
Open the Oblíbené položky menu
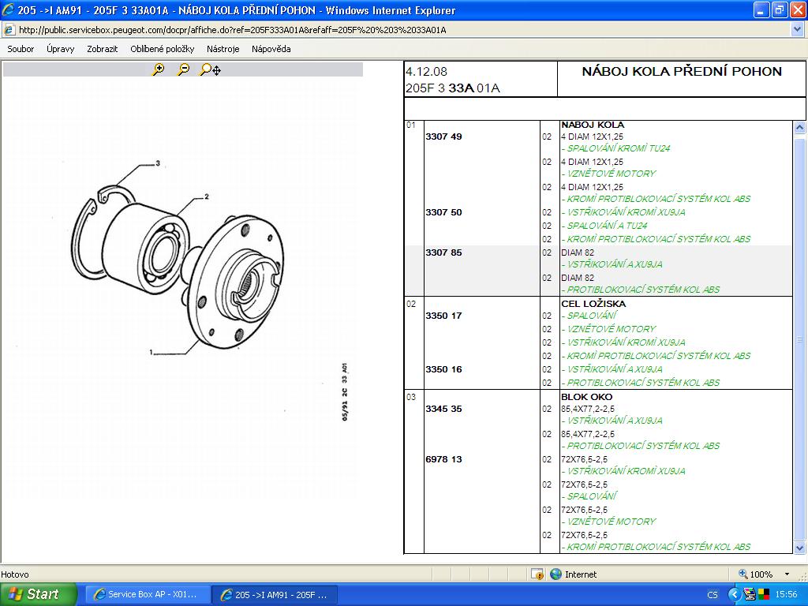point(162,49)
